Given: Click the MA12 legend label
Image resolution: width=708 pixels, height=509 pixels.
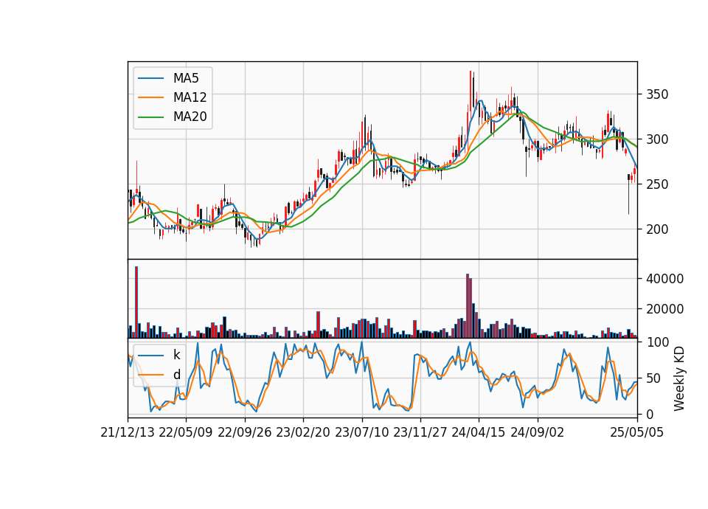Looking at the screenshot, I should tap(190, 97).
